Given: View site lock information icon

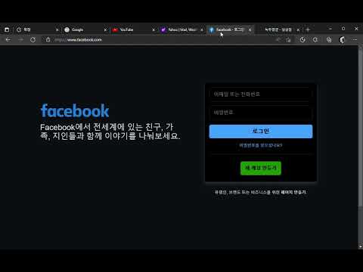Looking at the screenshot, I should tap(48, 39).
